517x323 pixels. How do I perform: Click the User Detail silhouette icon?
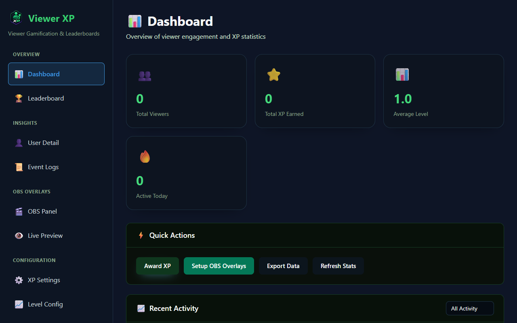click(19, 143)
